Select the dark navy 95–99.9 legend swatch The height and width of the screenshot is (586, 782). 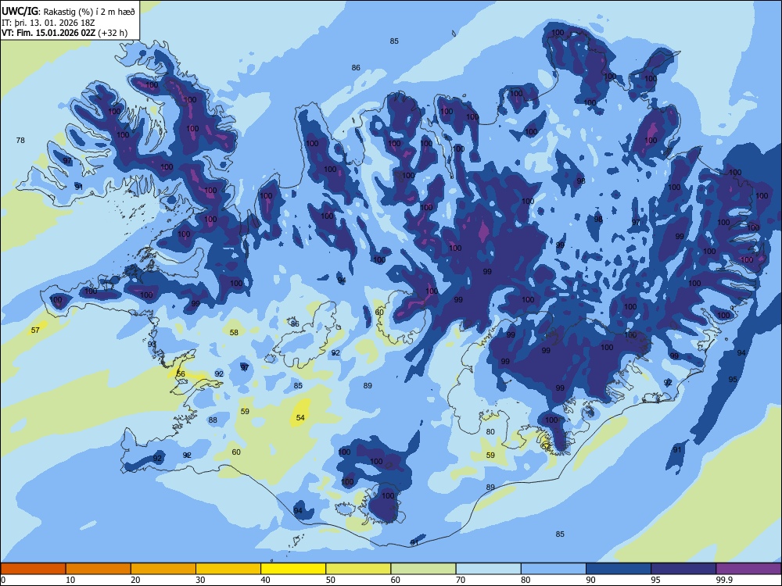tap(683, 569)
